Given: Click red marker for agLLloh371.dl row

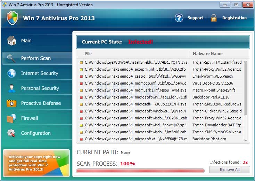Looking at the screenshot, I should (81, 97).
